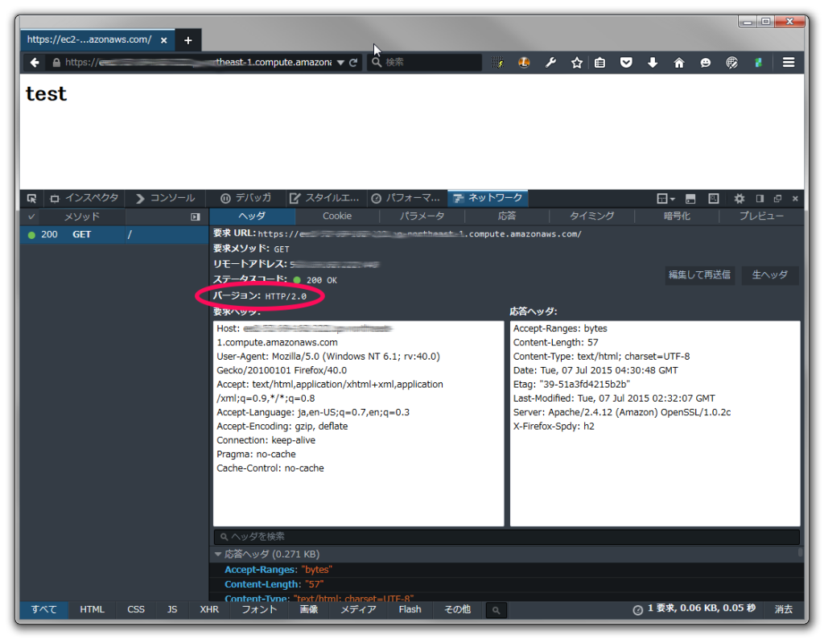The width and height of the screenshot is (824, 639).
Task: Toggle the Flash request filter
Action: click(410, 609)
